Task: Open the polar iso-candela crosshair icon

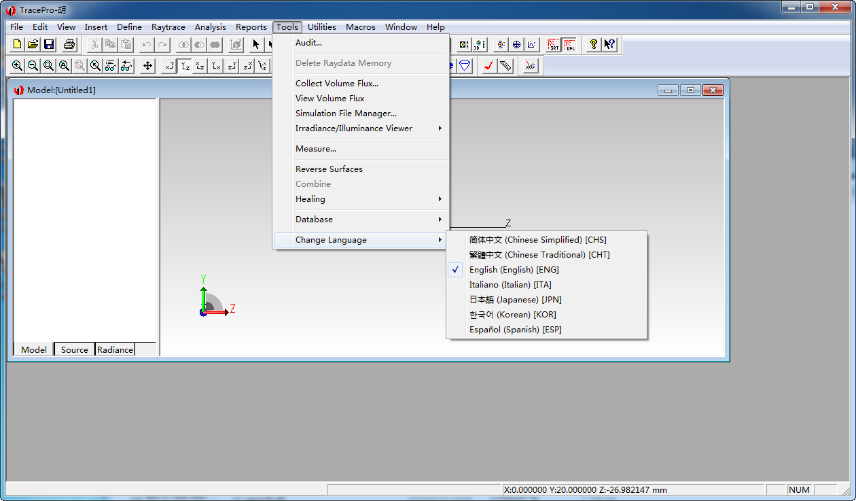Action: point(516,44)
